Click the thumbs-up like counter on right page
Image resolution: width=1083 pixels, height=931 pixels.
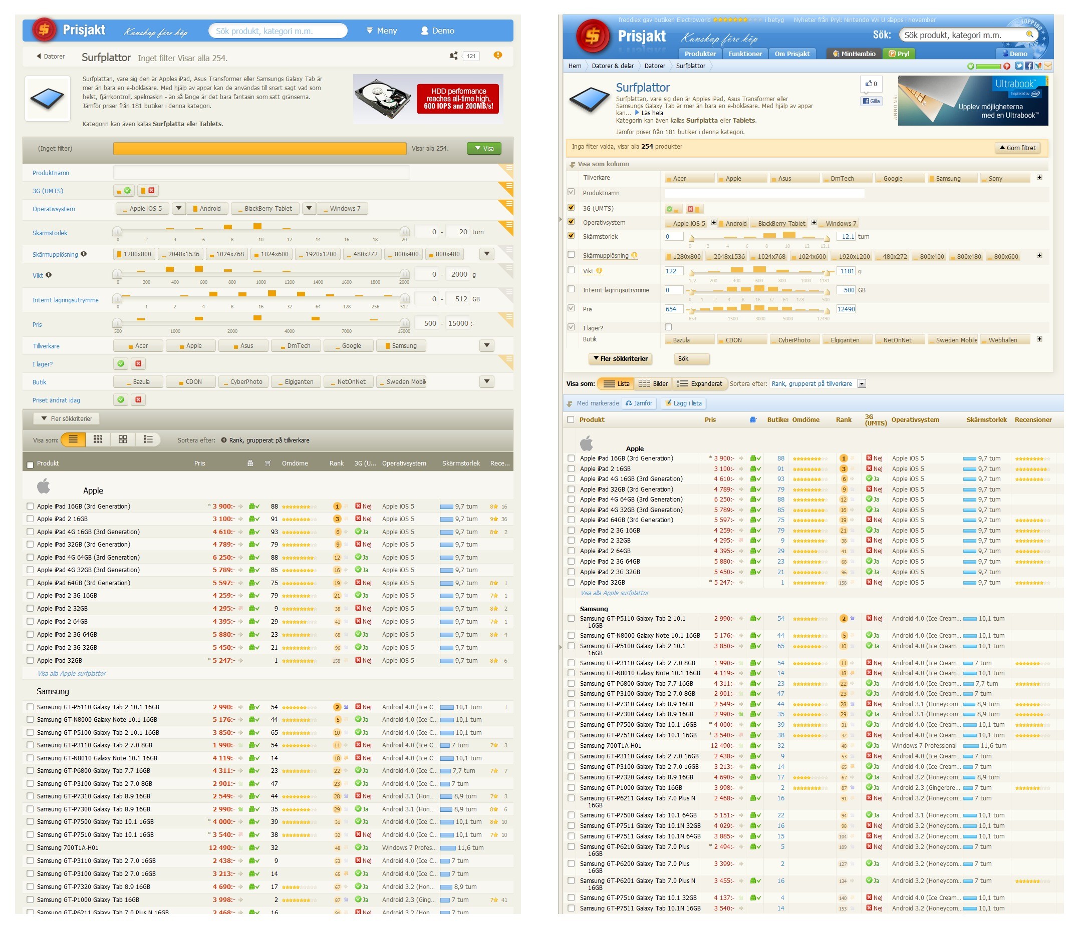coord(871,84)
